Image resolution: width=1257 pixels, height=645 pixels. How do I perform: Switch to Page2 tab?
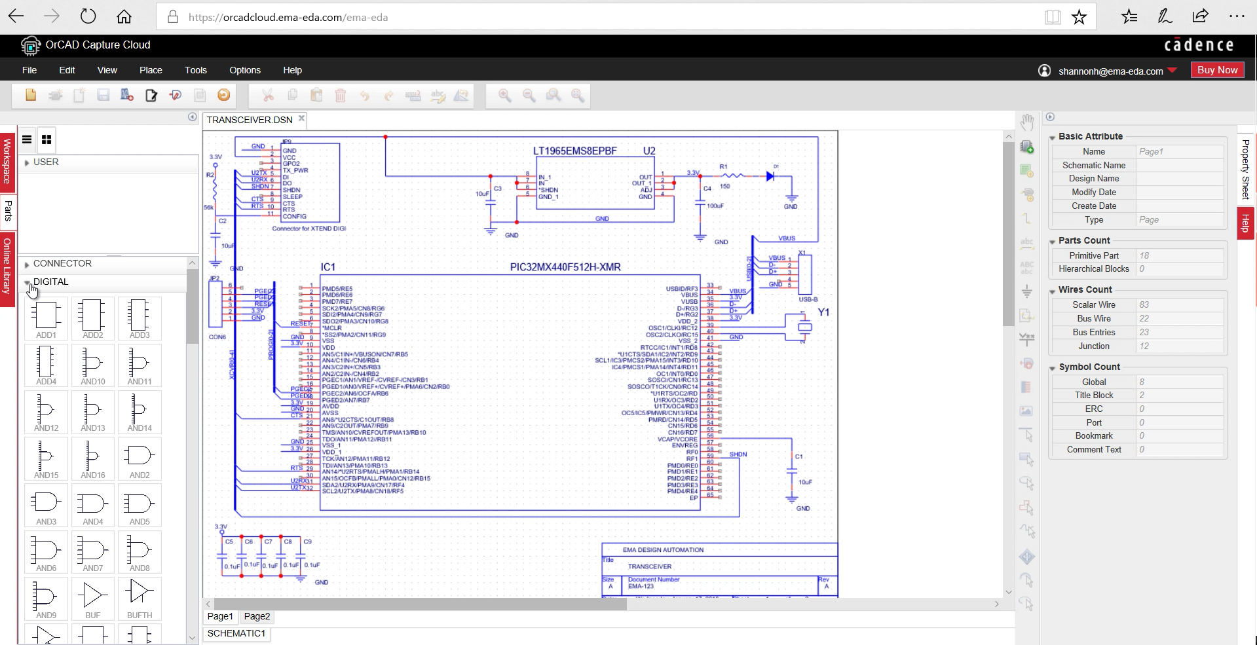(257, 616)
